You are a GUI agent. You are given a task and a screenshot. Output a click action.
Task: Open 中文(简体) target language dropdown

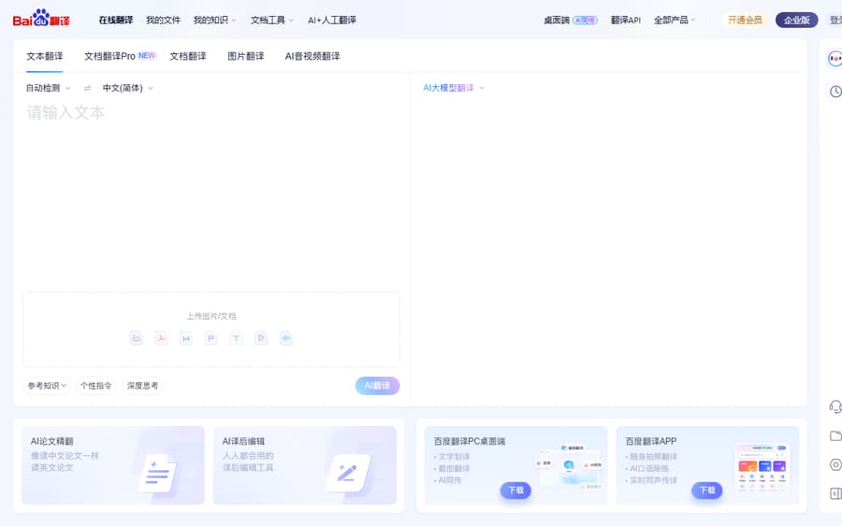pyautogui.click(x=128, y=88)
